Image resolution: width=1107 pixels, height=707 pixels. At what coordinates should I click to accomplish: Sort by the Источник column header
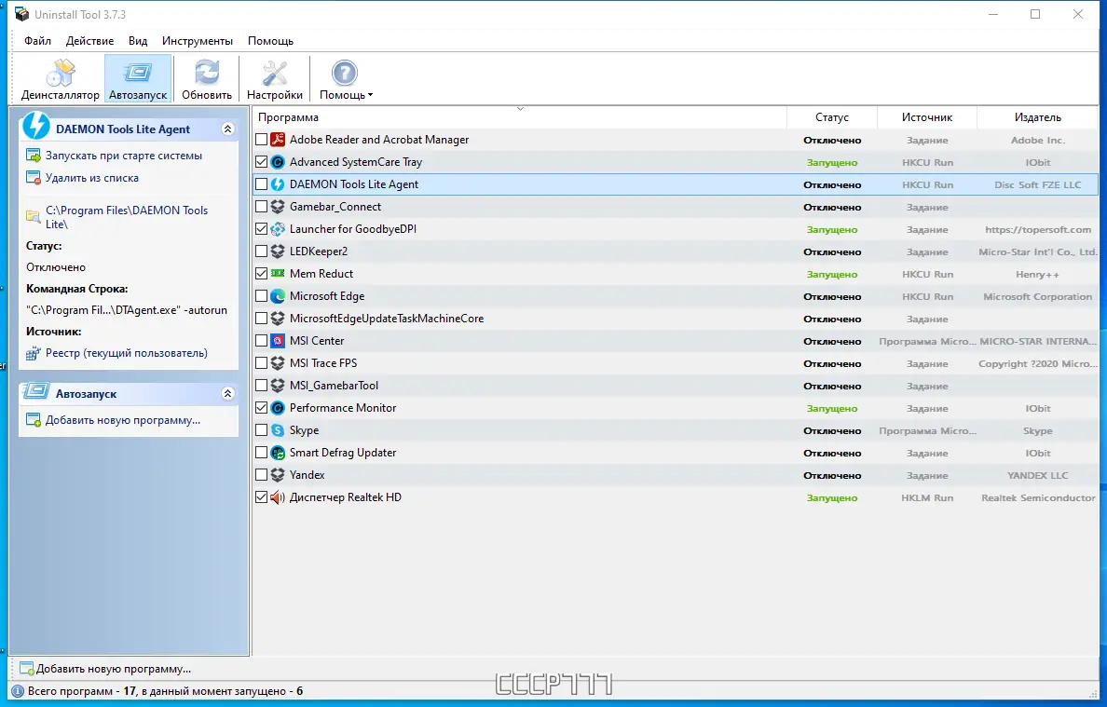927,117
